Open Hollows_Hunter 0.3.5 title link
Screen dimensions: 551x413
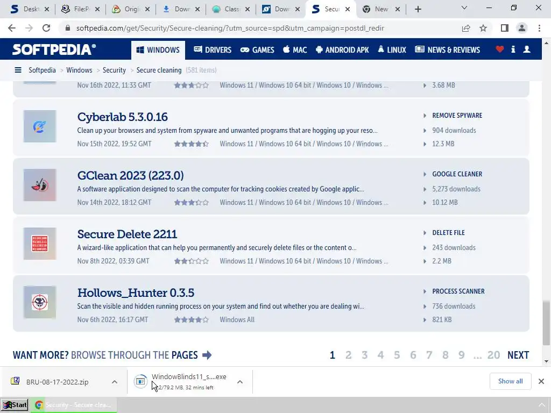136,293
